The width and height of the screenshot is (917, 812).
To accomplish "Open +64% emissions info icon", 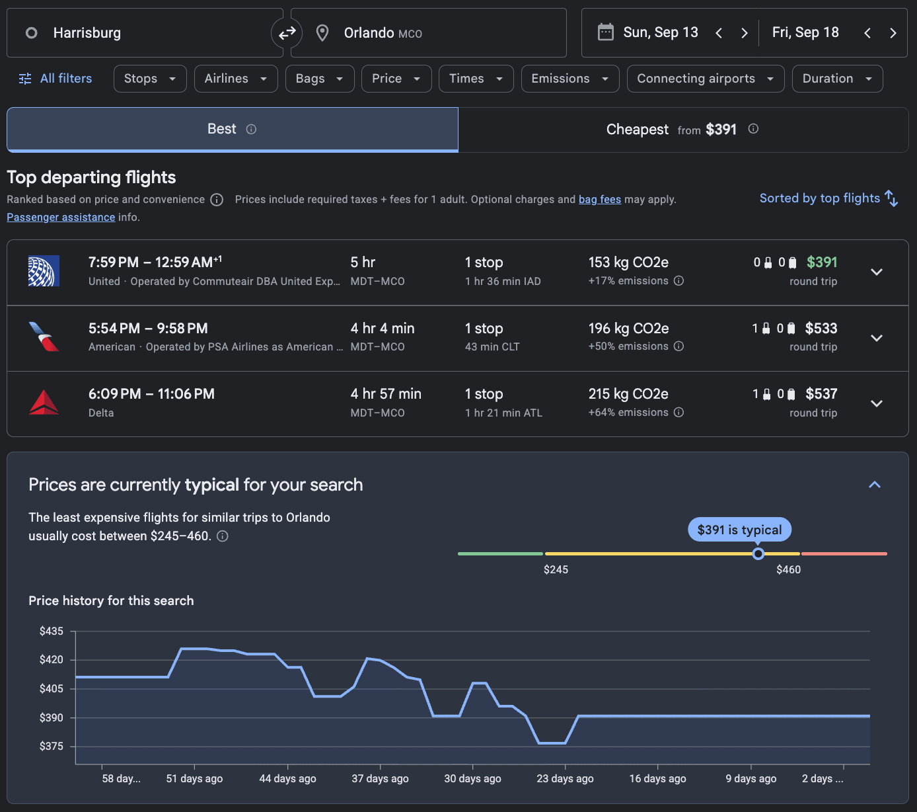I will pyautogui.click(x=679, y=413).
